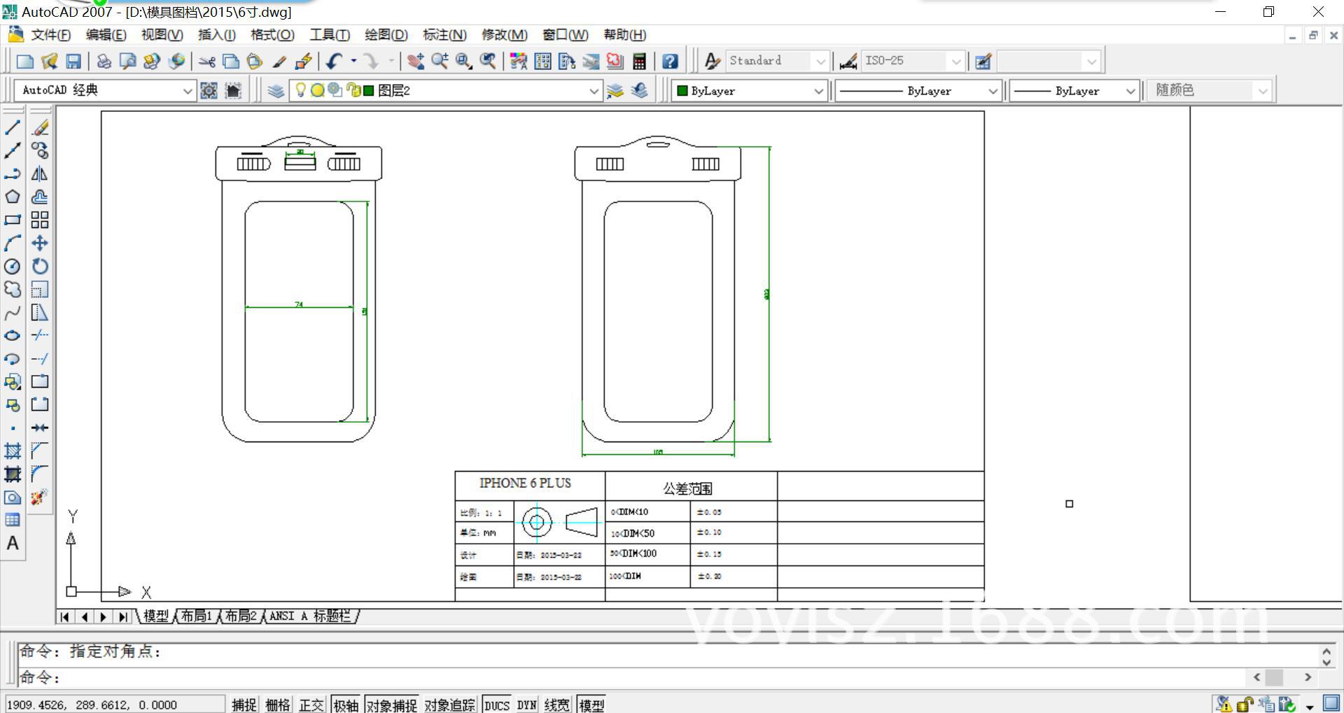Explode objects with the Explode tool
Viewport: 1344px width, 713px height.
coord(40,497)
